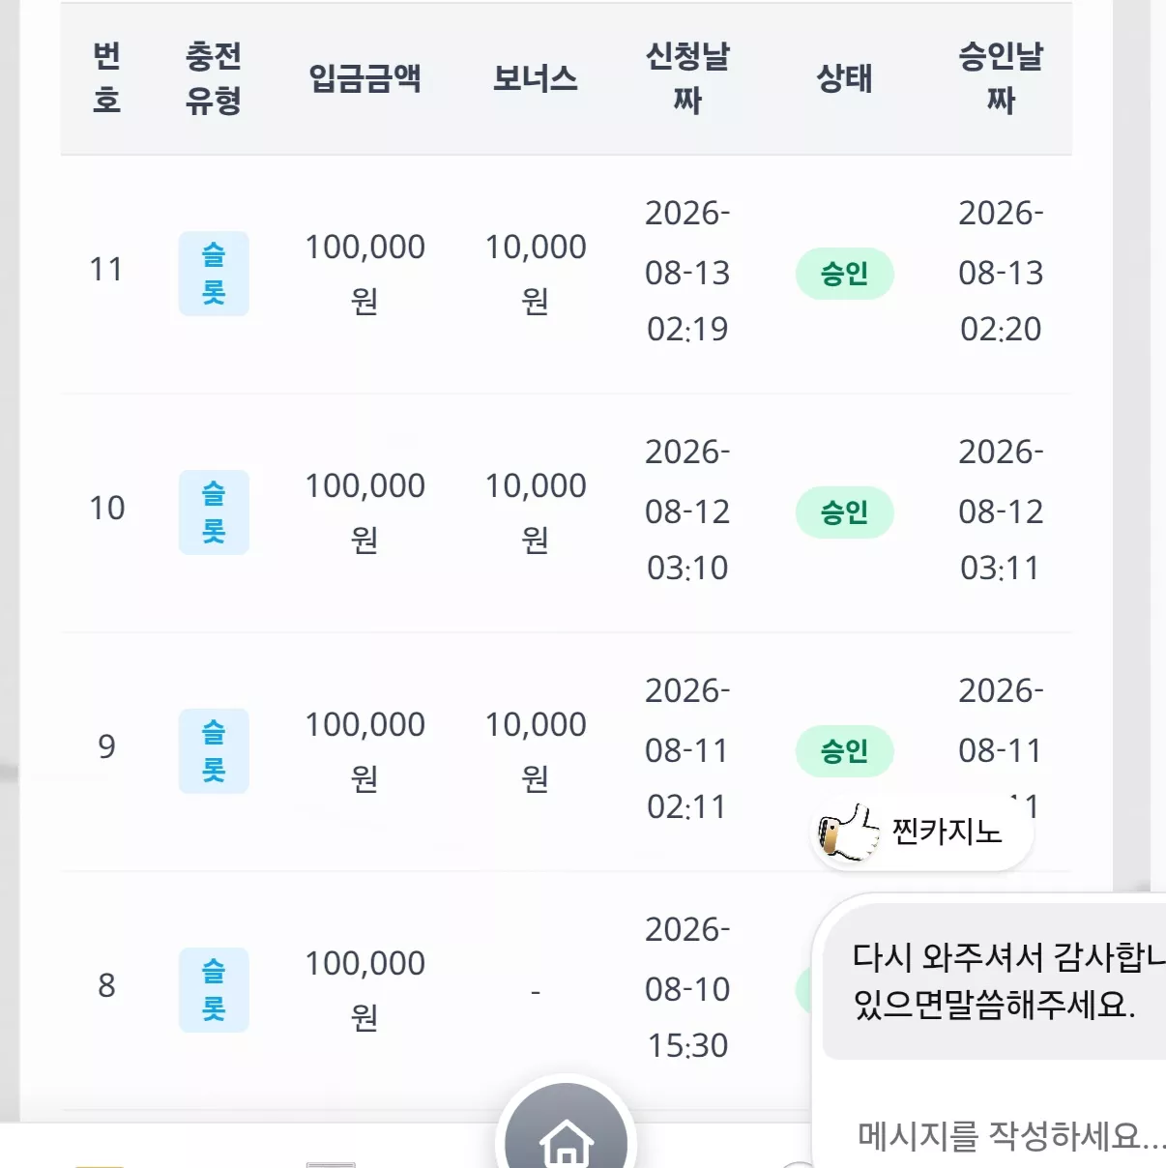
Task: Click the 승인 status badge in row 9
Action: tap(844, 751)
